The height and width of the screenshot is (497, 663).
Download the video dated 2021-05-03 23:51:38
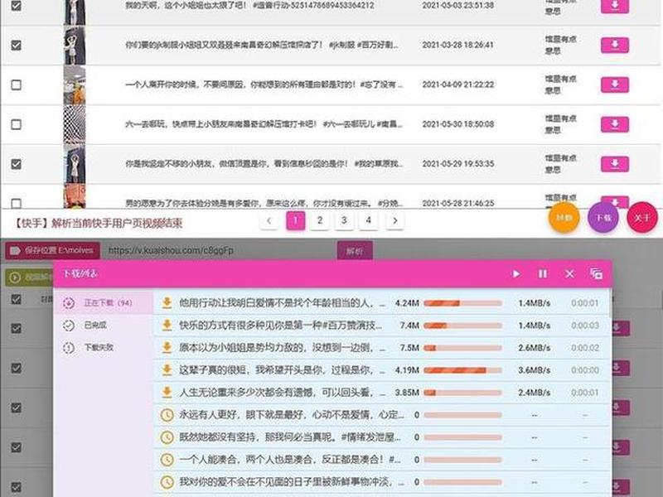pos(615,7)
